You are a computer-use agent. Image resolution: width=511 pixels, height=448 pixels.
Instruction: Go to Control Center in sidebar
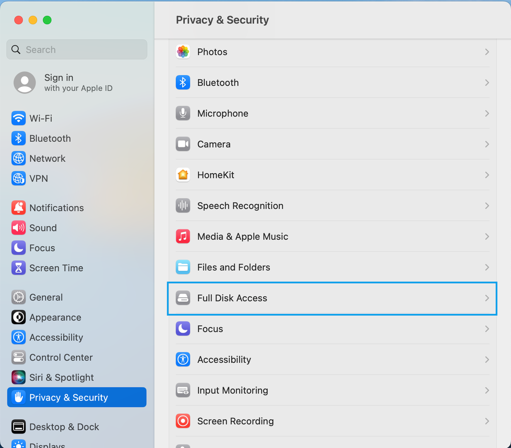[60, 358]
